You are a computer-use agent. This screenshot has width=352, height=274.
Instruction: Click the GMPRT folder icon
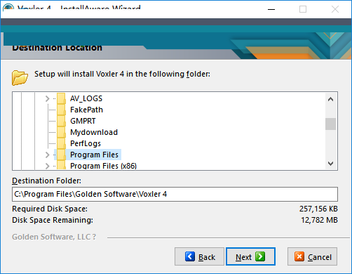pos(61,121)
